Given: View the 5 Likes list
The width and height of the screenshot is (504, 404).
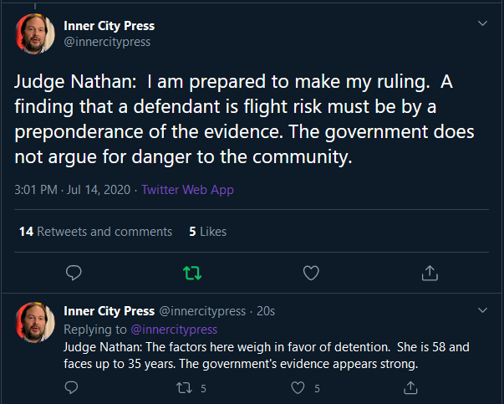Looking at the screenshot, I should (x=208, y=232).
